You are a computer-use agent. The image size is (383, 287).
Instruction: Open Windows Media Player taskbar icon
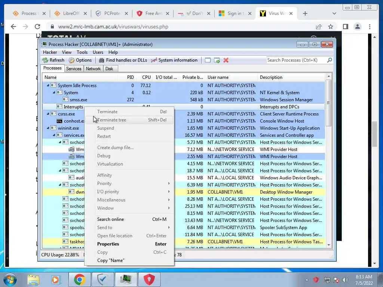[56, 280]
